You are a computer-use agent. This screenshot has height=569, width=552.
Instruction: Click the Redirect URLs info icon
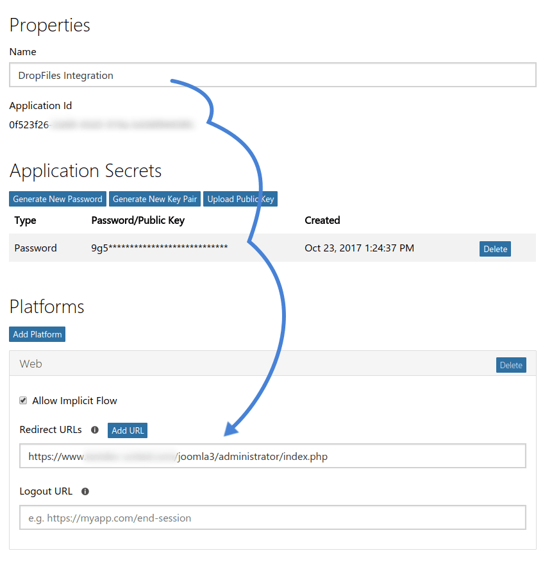[x=95, y=430]
